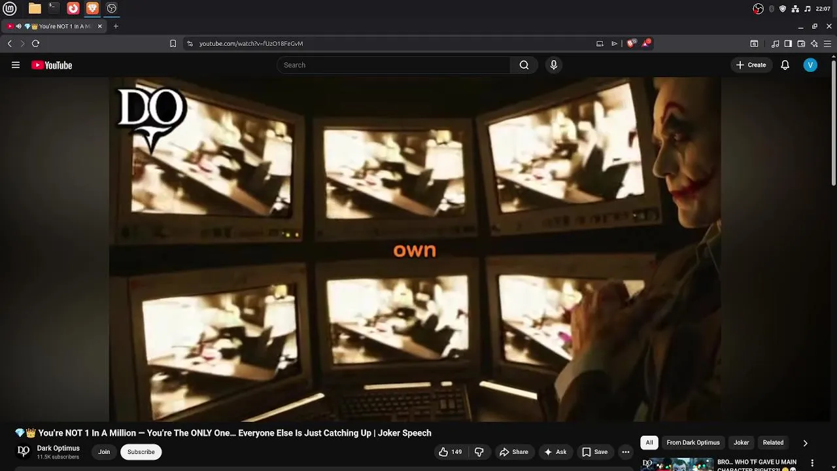Image resolution: width=837 pixels, height=471 pixels.
Task: Search with your voice microphone button
Action: 554,65
